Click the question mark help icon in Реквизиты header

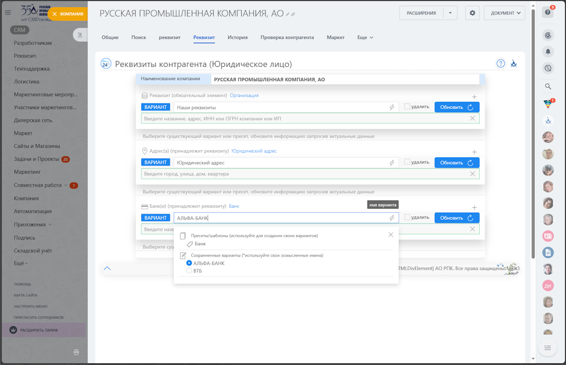pos(500,64)
